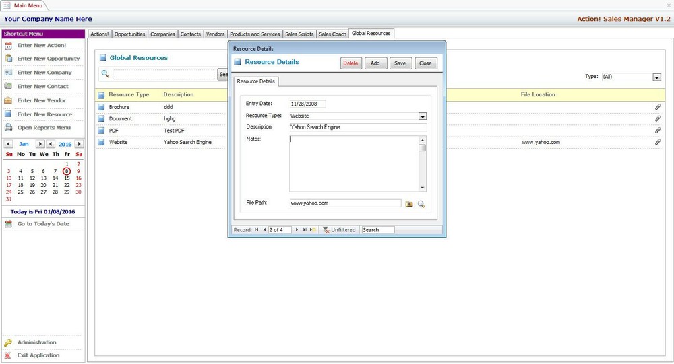Go to last record in navigation bar
This screenshot has width=674, height=364.
(305, 230)
